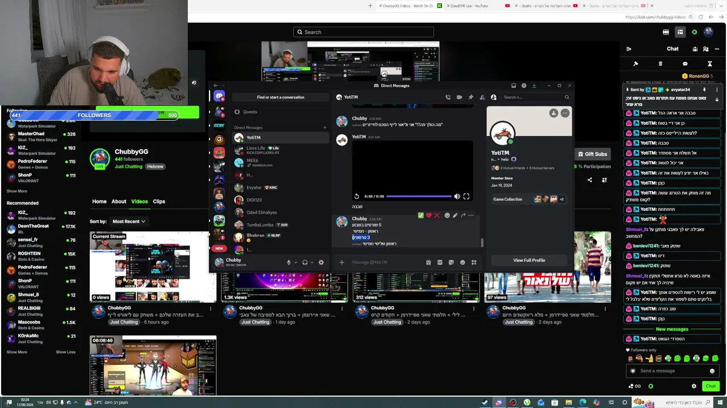Image resolution: width=727 pixels, height=408 pixels.
Task: Enter fullscreen on the Discord video
Action: (466, 197)
